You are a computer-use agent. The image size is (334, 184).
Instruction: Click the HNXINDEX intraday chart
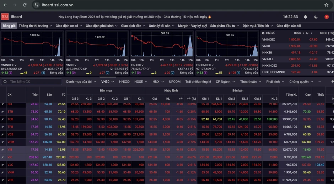[227, 45]
